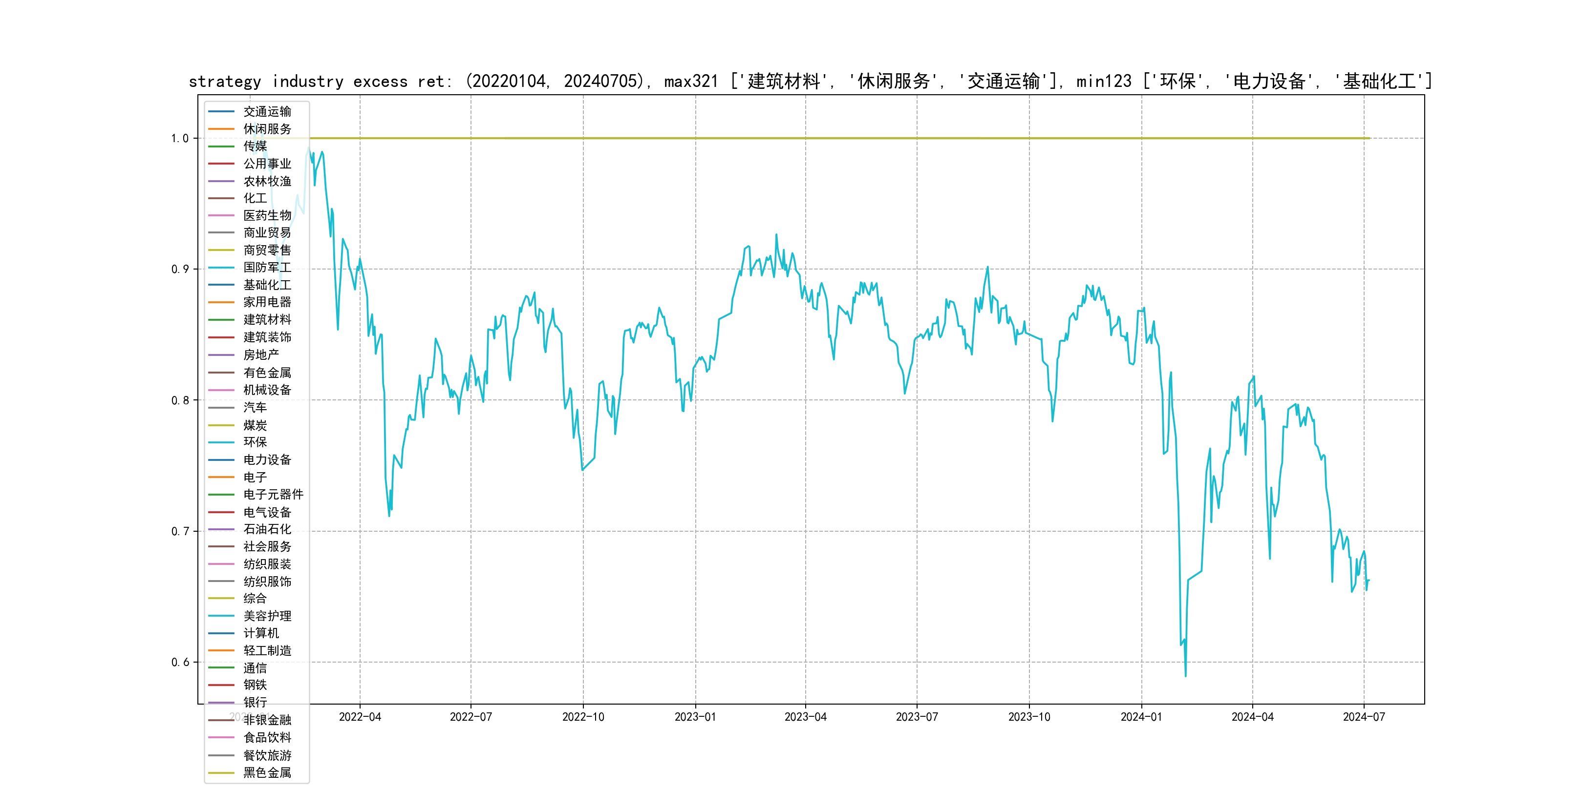
Task: Click the purple 石油石化 legend swatch
Action: 221,529
